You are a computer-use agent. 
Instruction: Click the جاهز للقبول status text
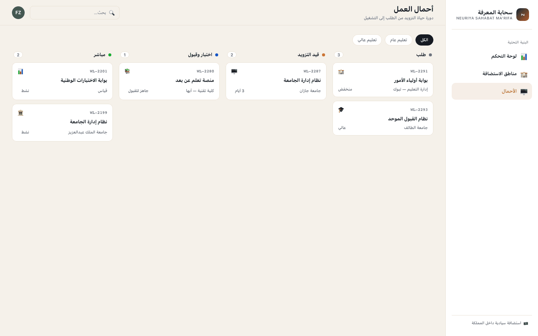(x=138, y=91)
